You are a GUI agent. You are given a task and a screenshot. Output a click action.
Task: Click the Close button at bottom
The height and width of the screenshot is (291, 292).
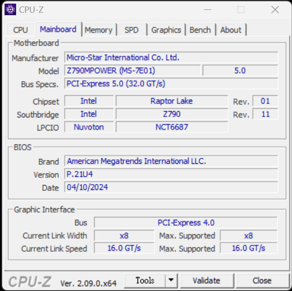pos(262,280)
